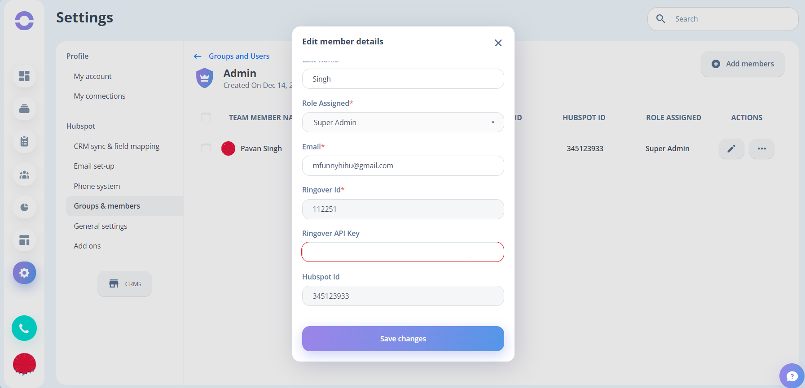
Task: Focus the Ringover API Key input field
Action: pos(403,252)
